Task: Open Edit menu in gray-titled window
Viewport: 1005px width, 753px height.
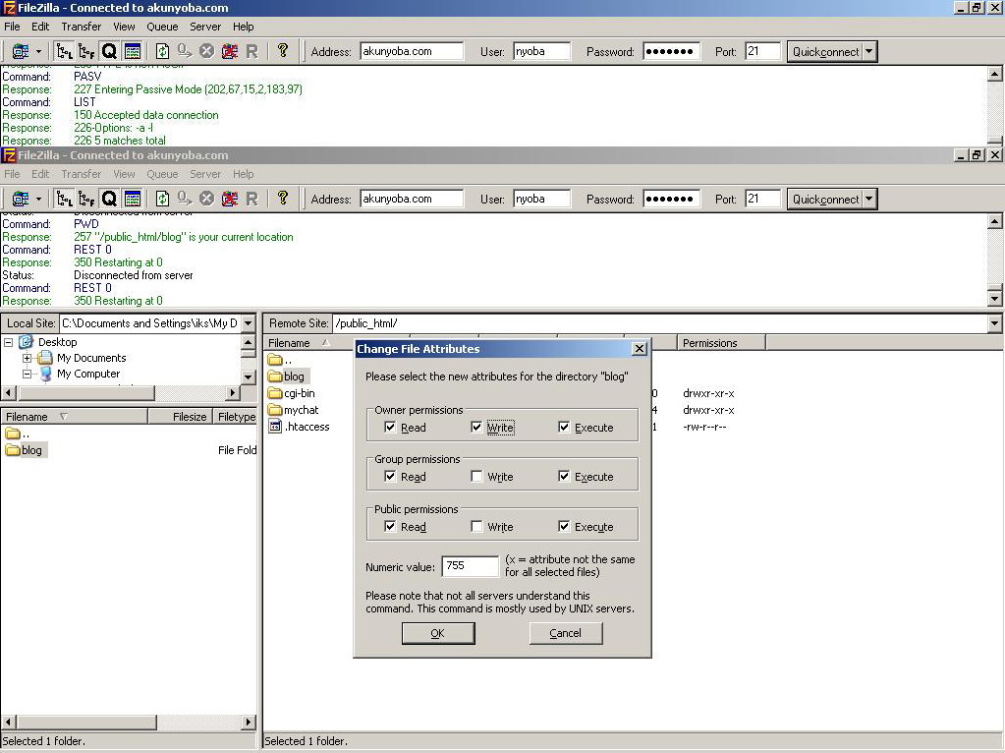Action: click(x=40, y=174)
